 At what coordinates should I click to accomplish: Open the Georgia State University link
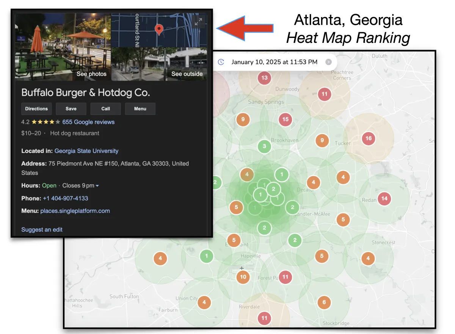(x=86, y=151)
